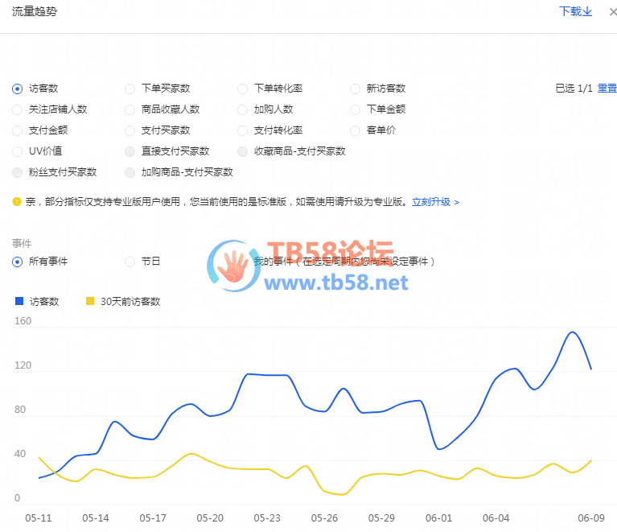Screen dimensions: 617x532
Task: Open the 立刻升级 upgrade link
Action: [x=435, y=202]
